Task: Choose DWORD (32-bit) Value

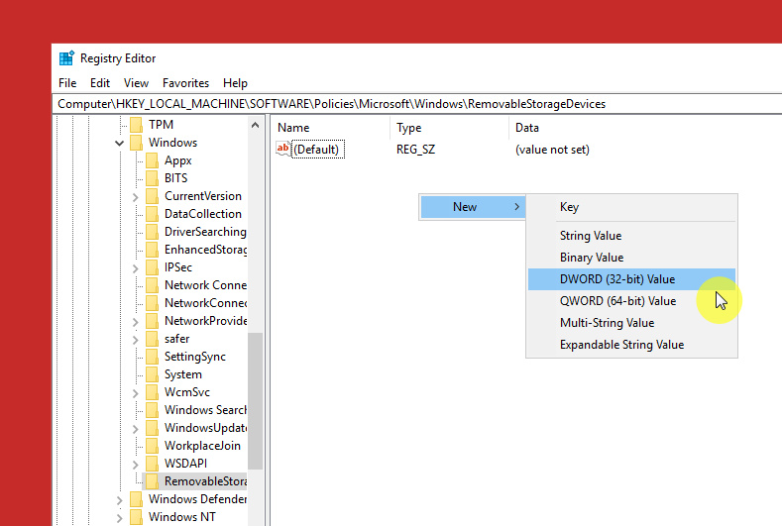Action: 631,279
